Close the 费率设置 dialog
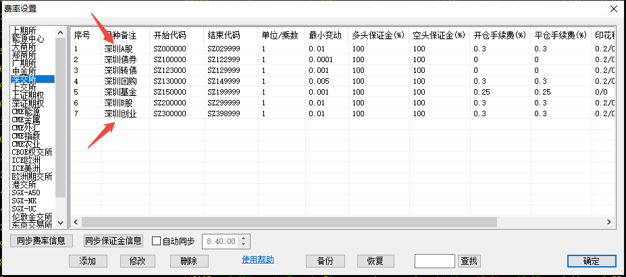This screenshot has height=277, width=626. (x=614, y=9)
